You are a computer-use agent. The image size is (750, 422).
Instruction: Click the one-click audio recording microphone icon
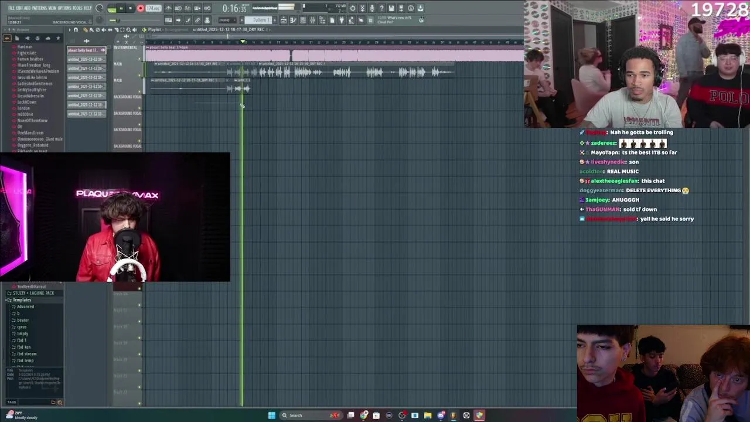point(372,8)
